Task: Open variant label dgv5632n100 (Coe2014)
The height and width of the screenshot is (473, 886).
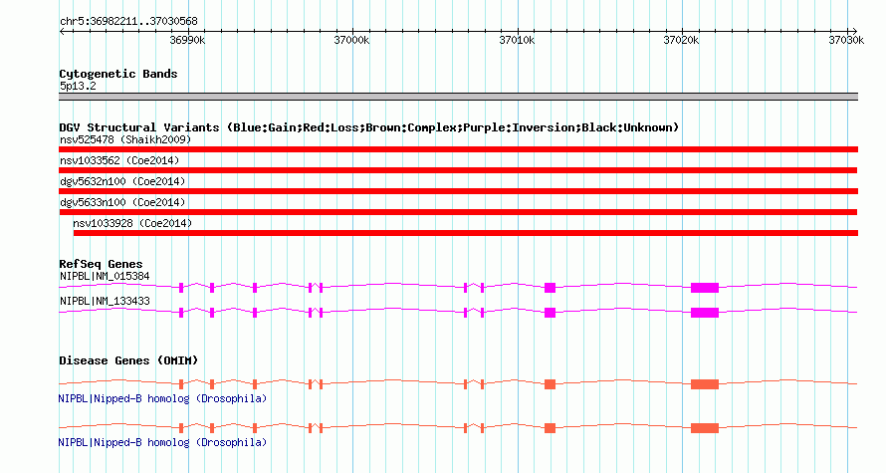Action: 122,181
